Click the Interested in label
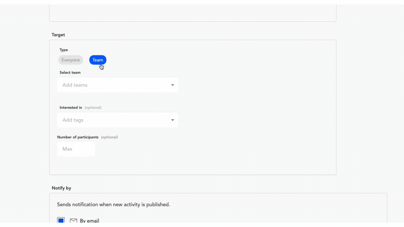The height and width of the screenshot is (227, 404). point(71,108)
